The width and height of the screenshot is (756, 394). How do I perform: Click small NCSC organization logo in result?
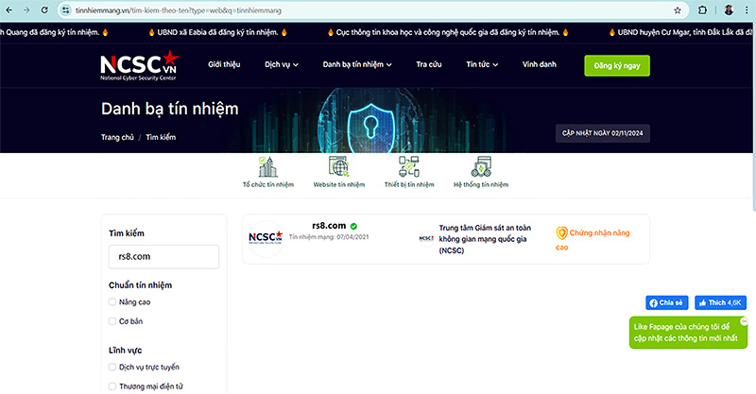pos(426,239)
